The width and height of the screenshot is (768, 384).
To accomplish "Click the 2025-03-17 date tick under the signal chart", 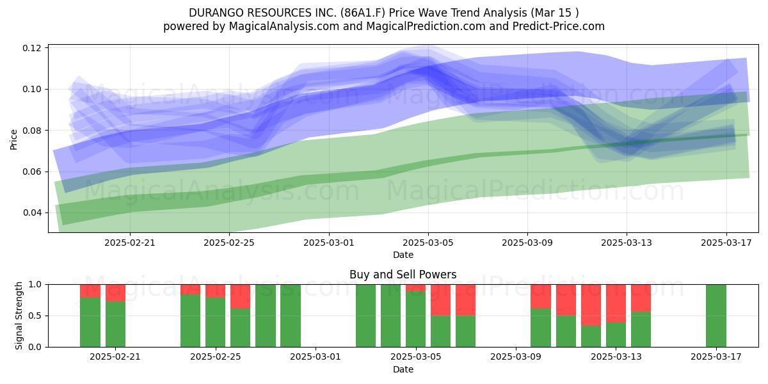I will click(x=716, y=356).
